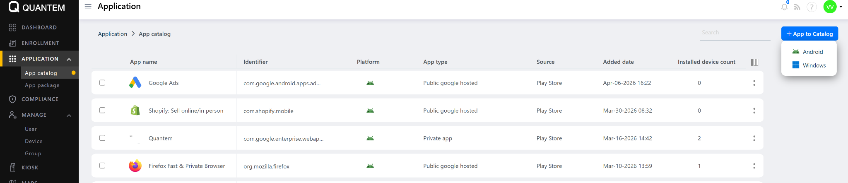Go to the Application breadcrumb link
The image size is (848, 183).
coord(112,34)
